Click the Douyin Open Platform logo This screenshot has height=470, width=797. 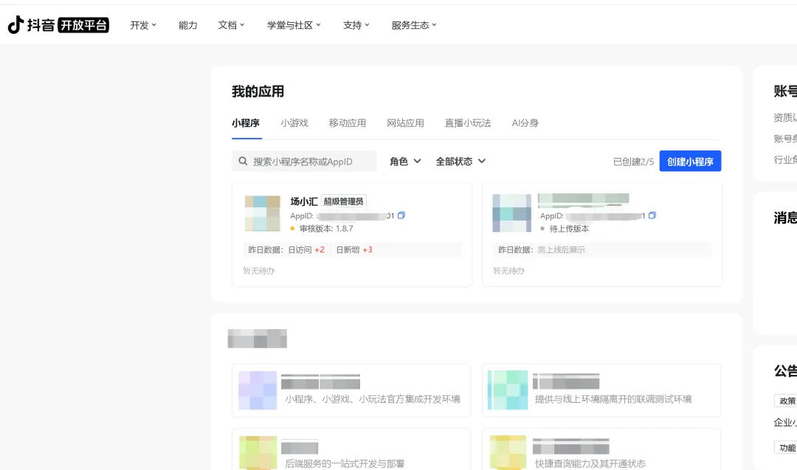pyautogui.click(x=58, y=25)
